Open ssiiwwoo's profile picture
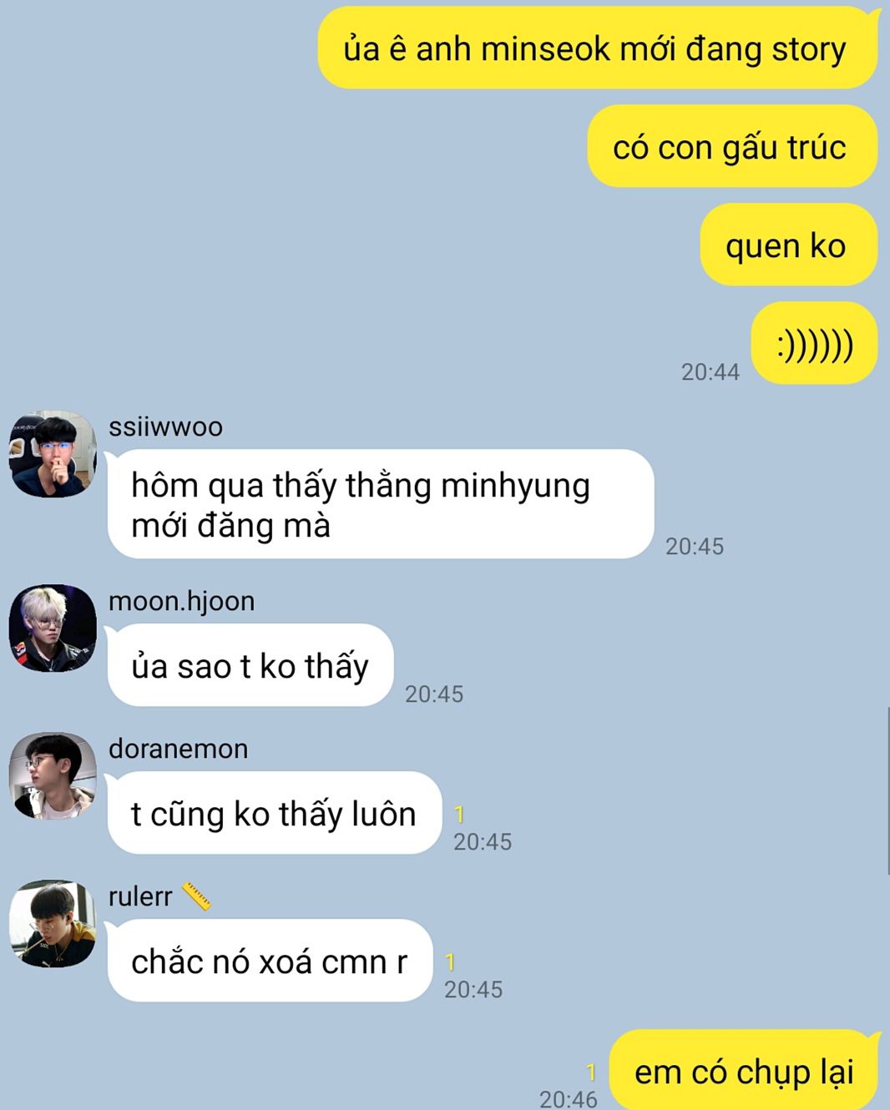 coord(53,454)
